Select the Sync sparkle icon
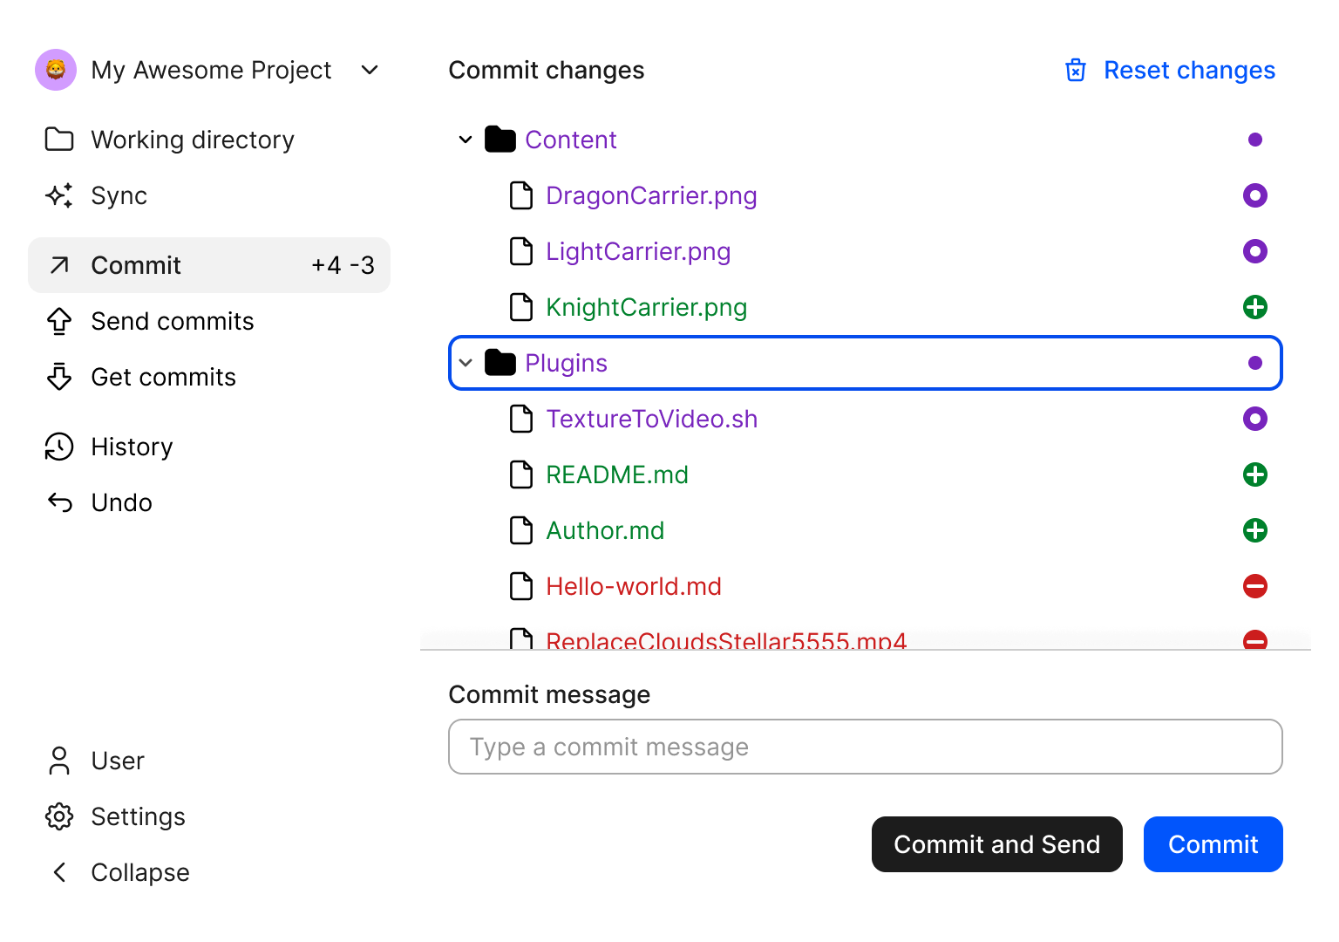 click(x=59, y=195)
